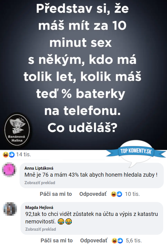The height and width of the screenshot is (246, 167).
Task: Click the Banánová Halina logo badge
Action: [17, 130]
